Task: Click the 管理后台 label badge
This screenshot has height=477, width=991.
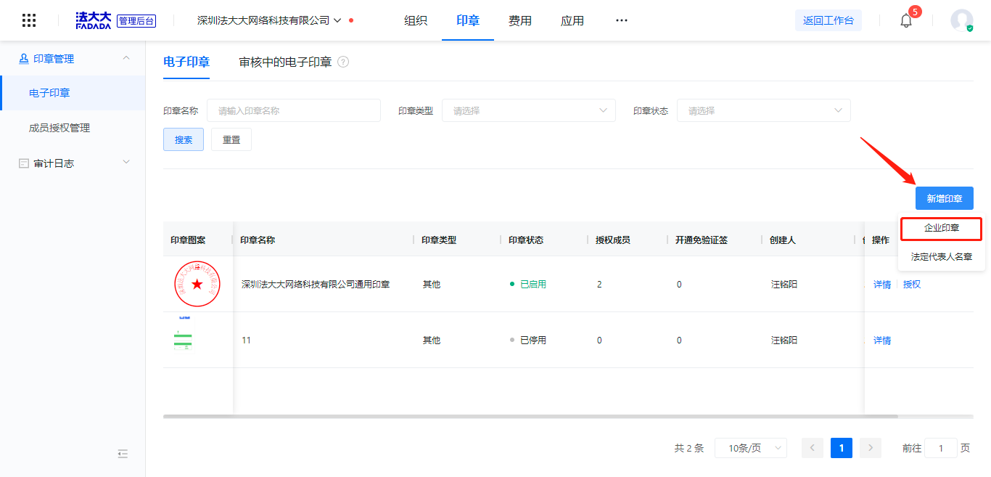Action: pyautogui.click(x=136, y=21)
